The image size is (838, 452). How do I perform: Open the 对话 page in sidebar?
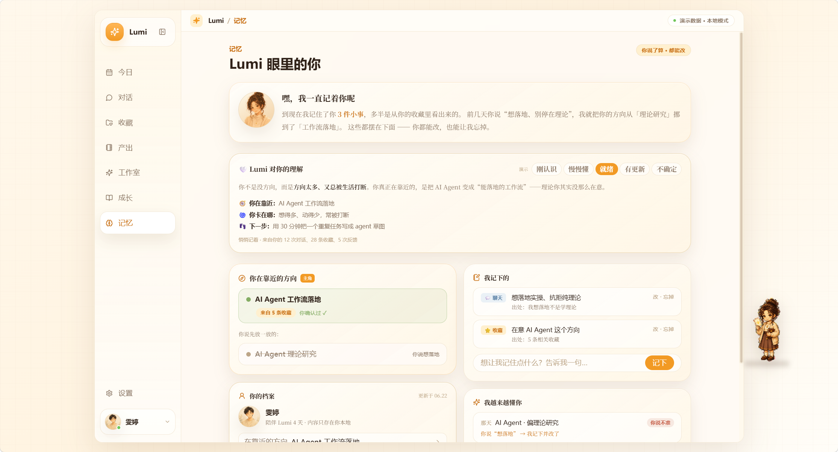pyautogui.click(x=138, y=98)
